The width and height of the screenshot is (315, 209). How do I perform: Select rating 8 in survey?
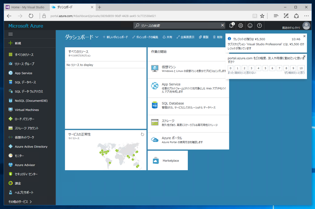click(286, 68)
